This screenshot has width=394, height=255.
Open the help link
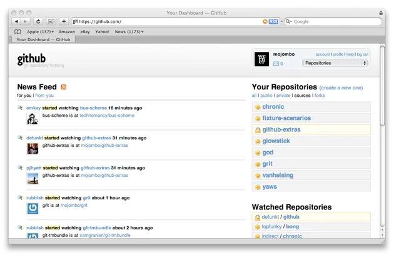coord(350,54)
